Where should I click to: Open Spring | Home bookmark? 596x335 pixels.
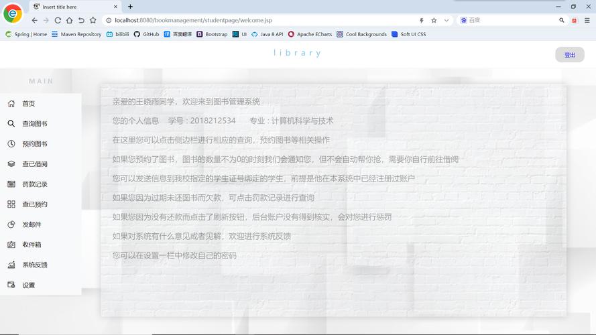pos(26,34)
